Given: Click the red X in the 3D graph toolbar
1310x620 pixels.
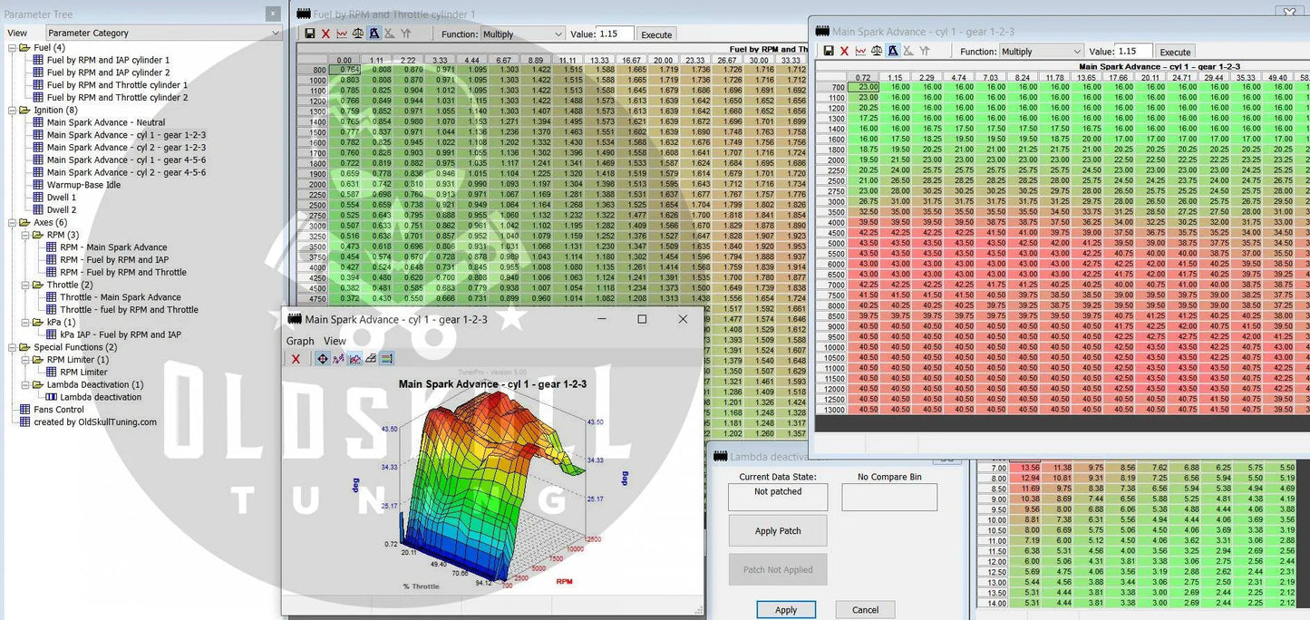Looking at the screenshot, I should pyautogui.click(x=296, y=359).
